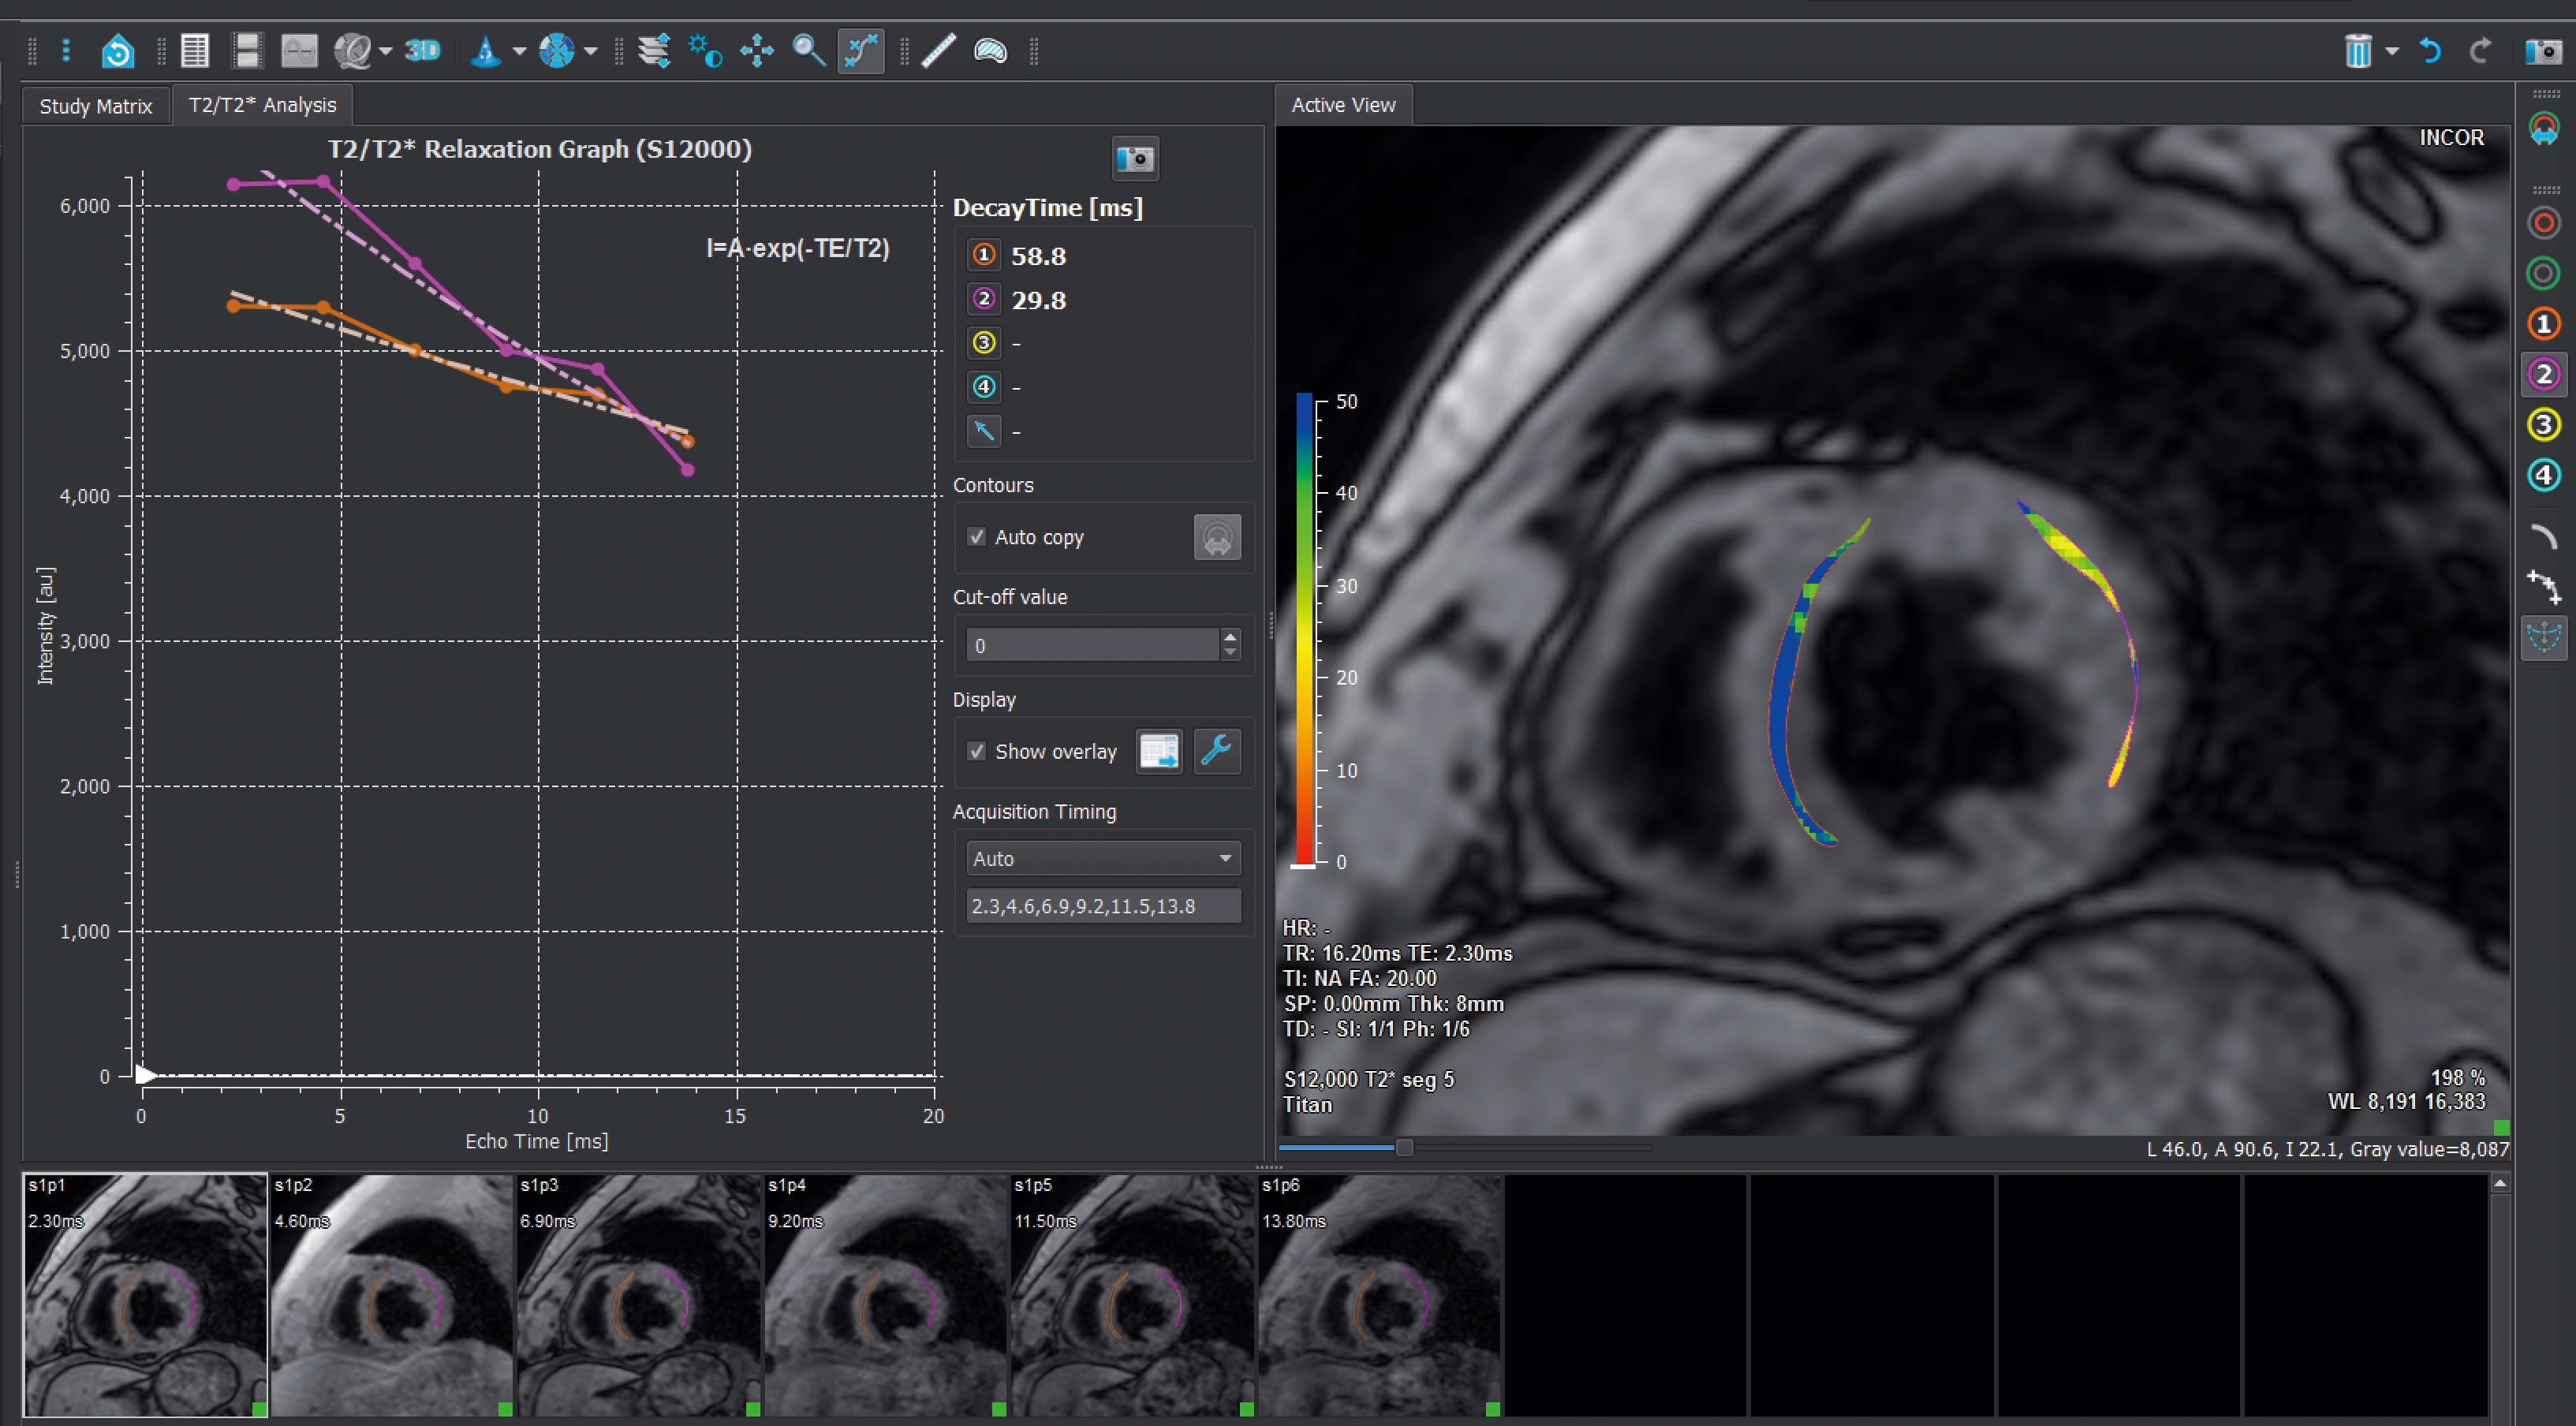Image resolution: width=2576 pixels, height=1426 pixels.
Task: Click the blue reset-home icon in toolbar
Action: 118,50
